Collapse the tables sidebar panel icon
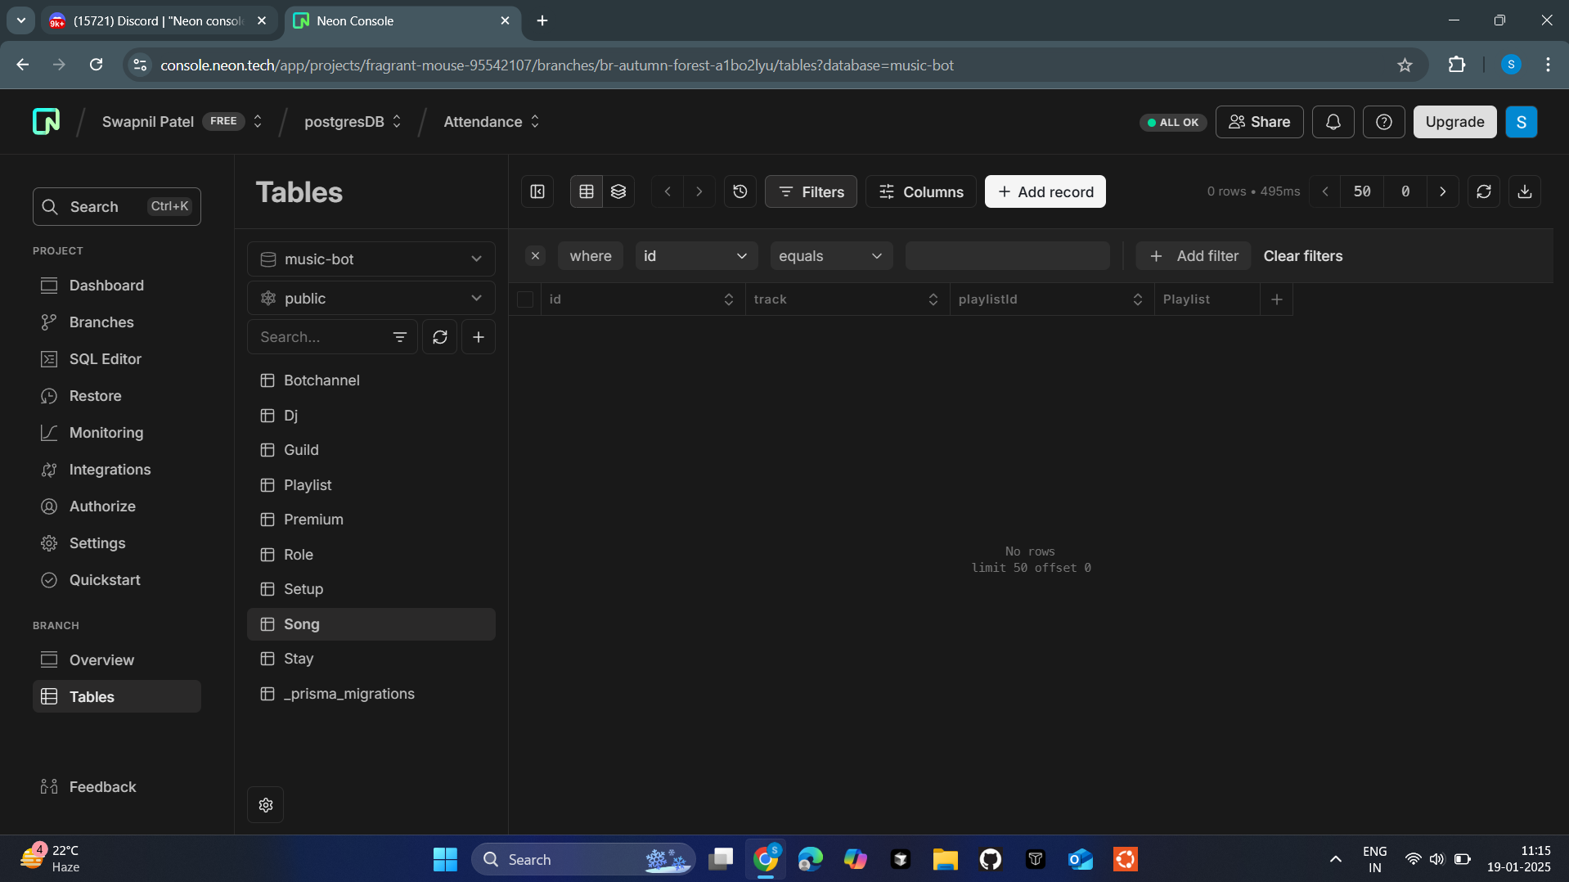The width and height of the screenshot is (1569, 882). (537, 191)
